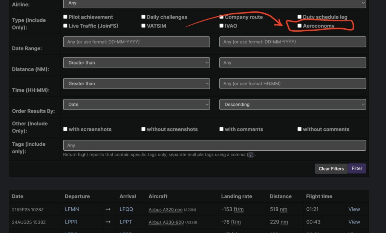This screenshot has width=386, height=233.
Task: Select the 'with screenshots' checkbox
Action: 66,129
